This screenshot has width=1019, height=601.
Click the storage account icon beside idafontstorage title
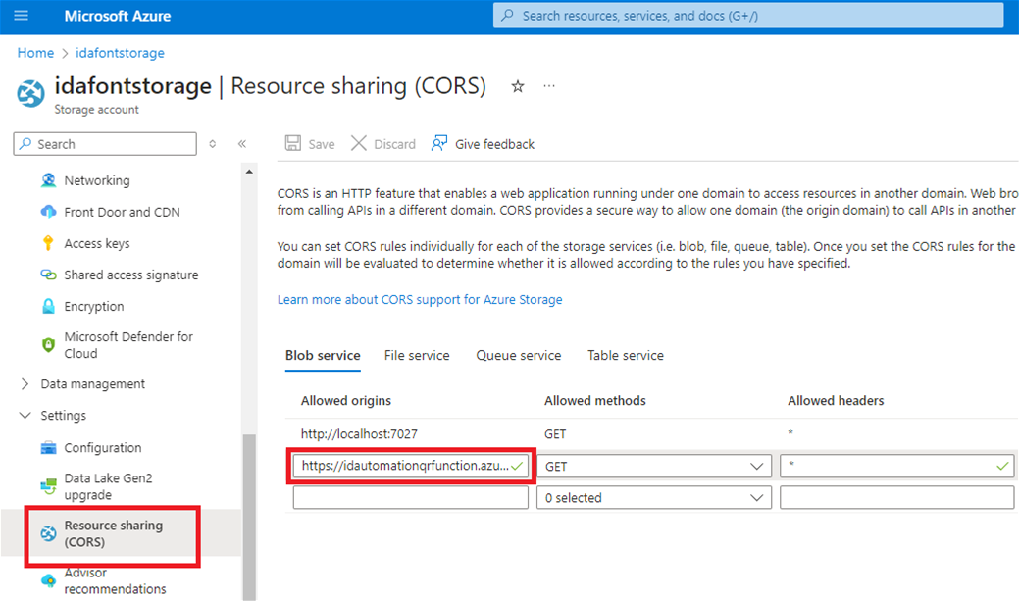tap(30, 93)
